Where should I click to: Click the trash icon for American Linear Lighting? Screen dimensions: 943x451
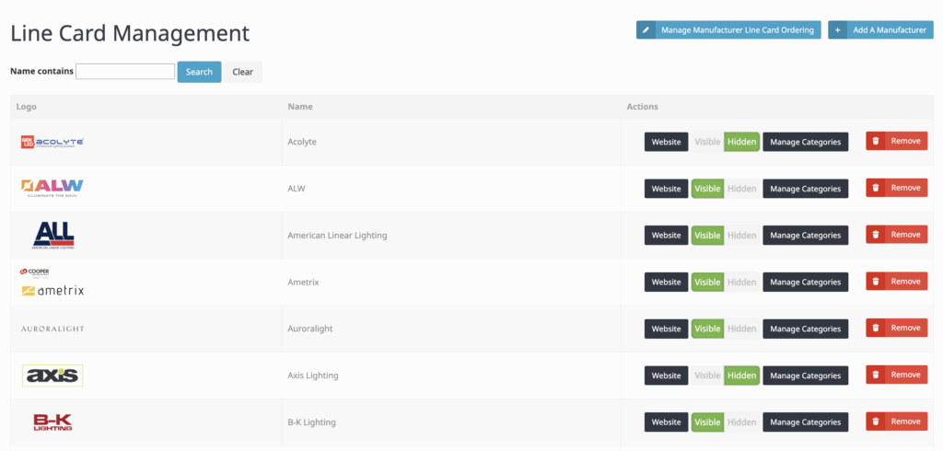click(x=876, y=235)
